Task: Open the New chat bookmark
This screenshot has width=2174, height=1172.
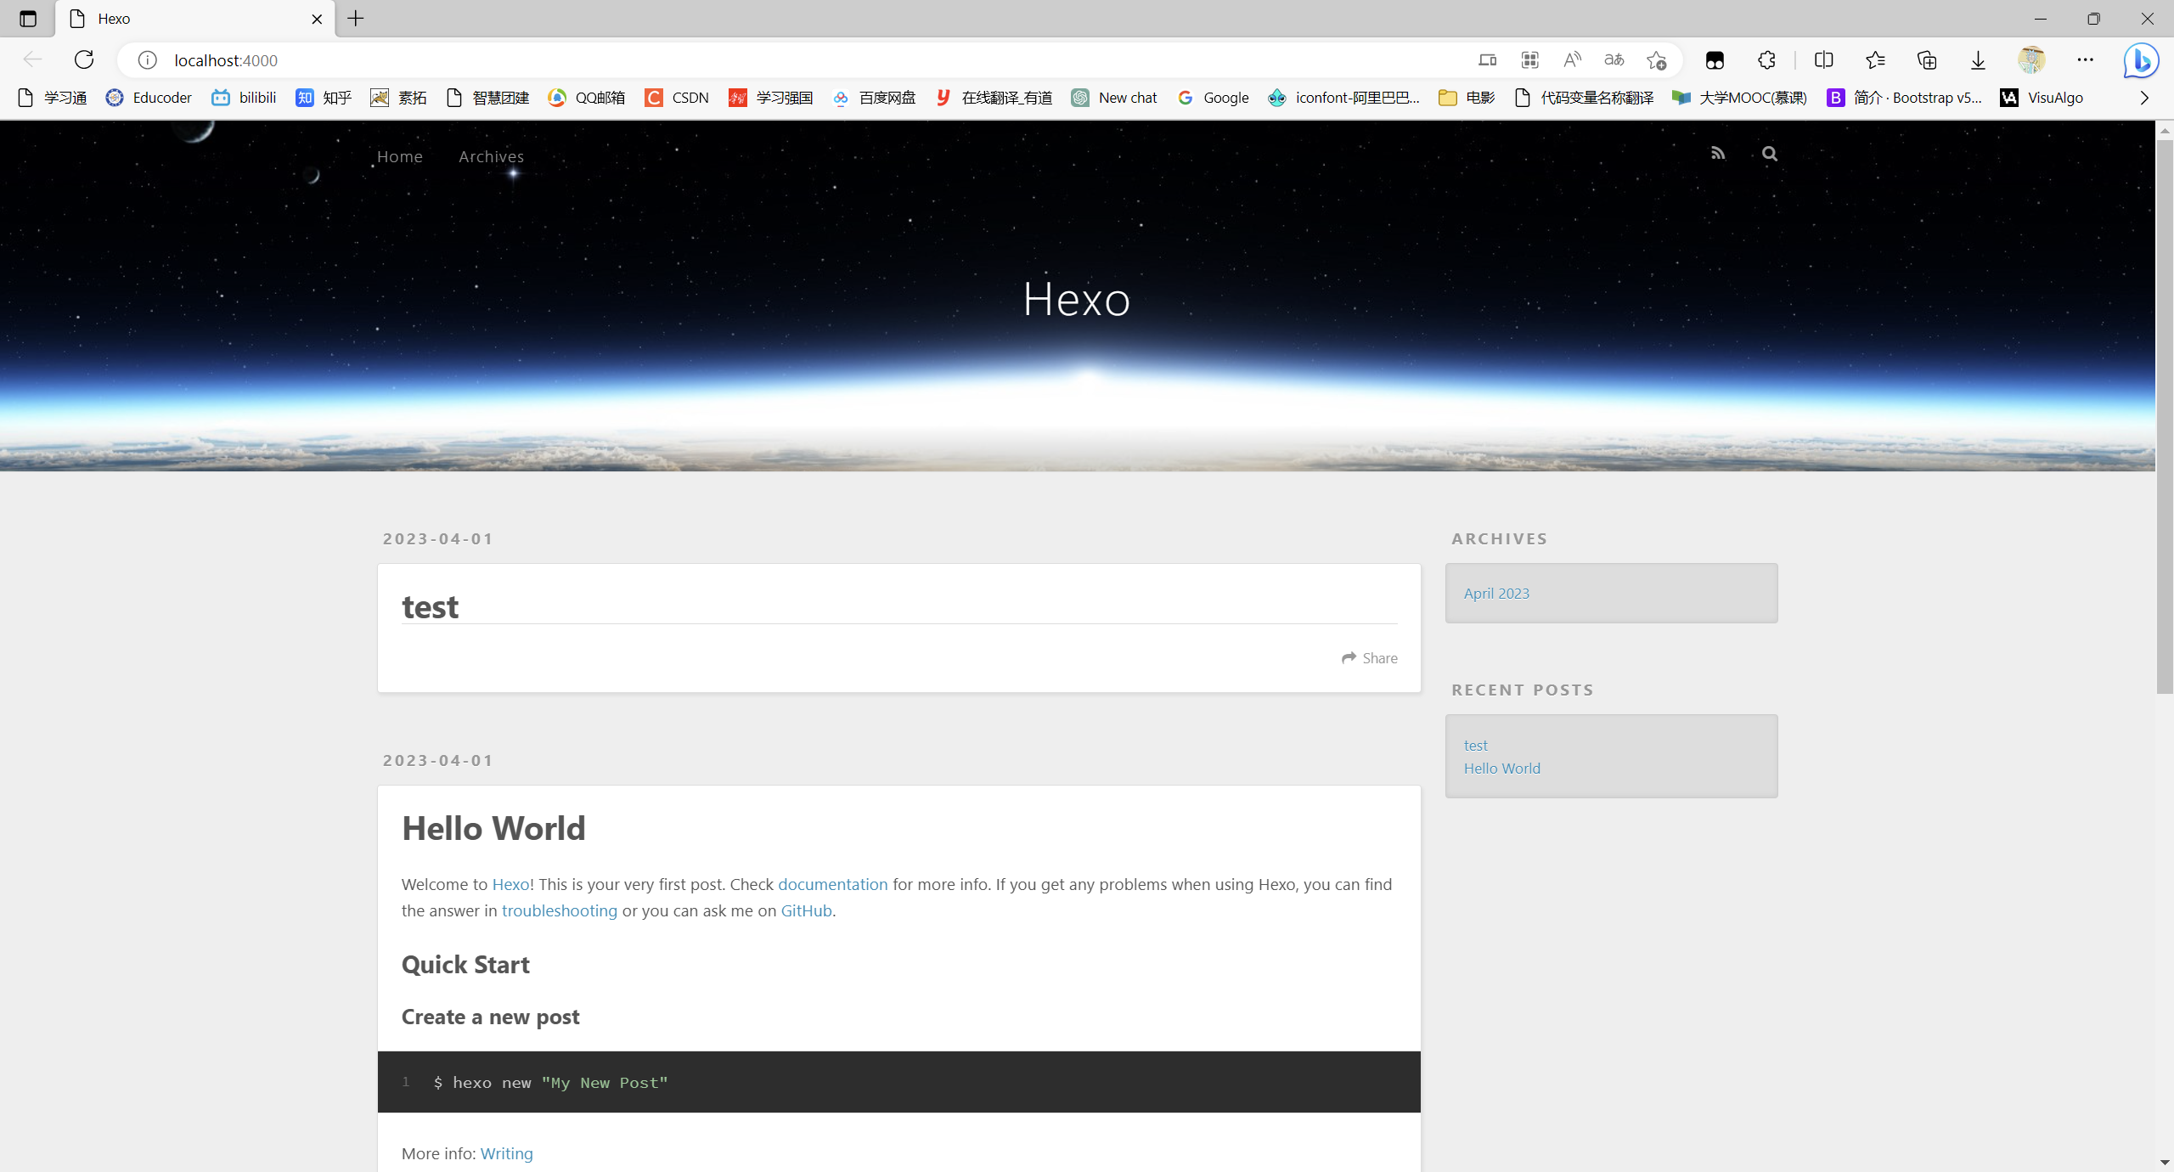Action: [x=1114, y=98]
